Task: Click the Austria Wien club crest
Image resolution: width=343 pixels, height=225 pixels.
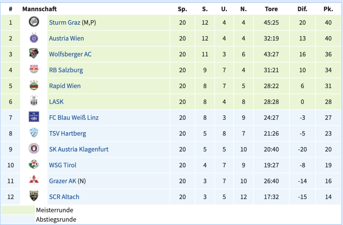Action: (x=34, y=38)
